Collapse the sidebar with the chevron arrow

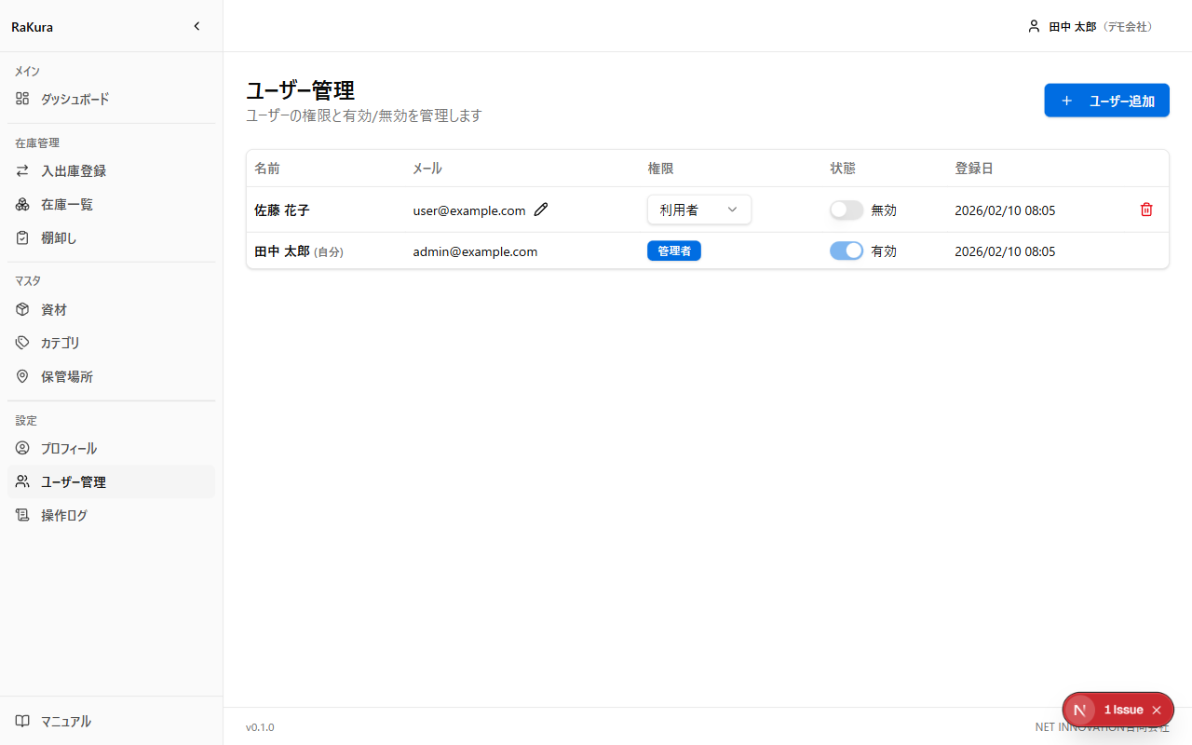tap(196, 26)
